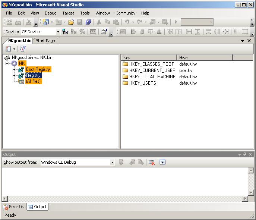
Task: Click the Open File folder icon
Action: point(71,22)
